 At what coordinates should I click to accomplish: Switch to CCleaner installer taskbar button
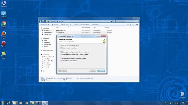(45, 103)
